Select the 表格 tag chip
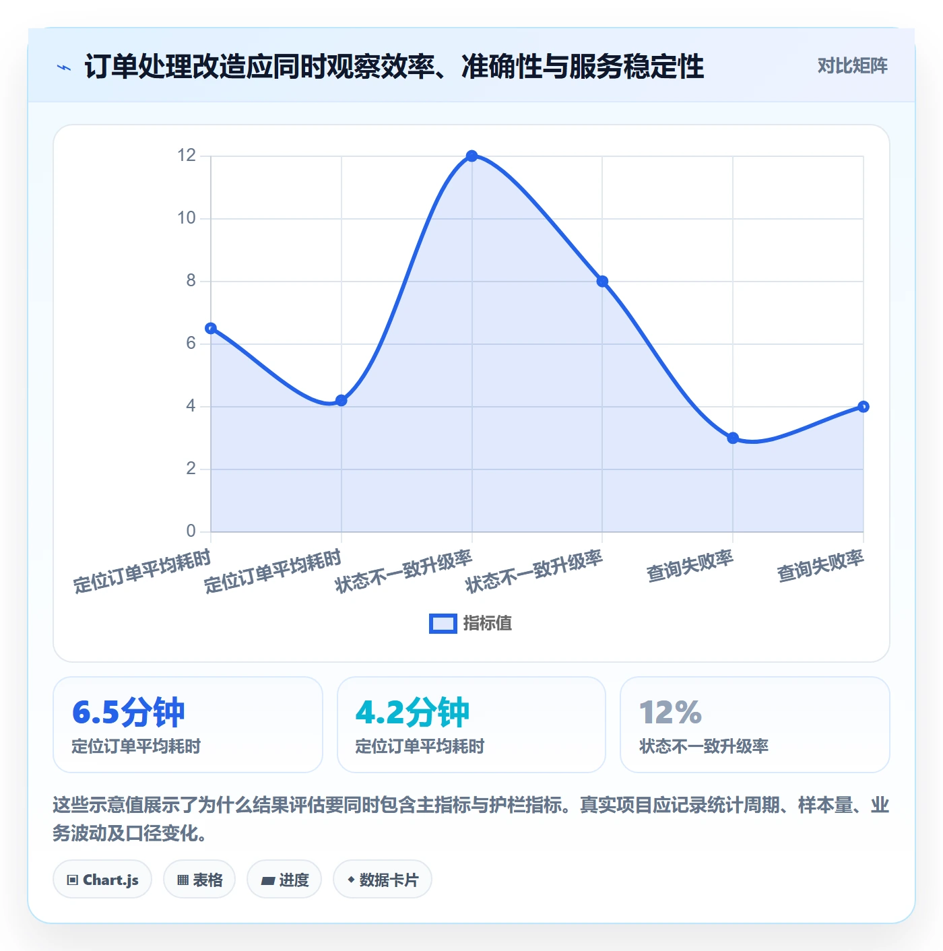 (x=199, y=880)
